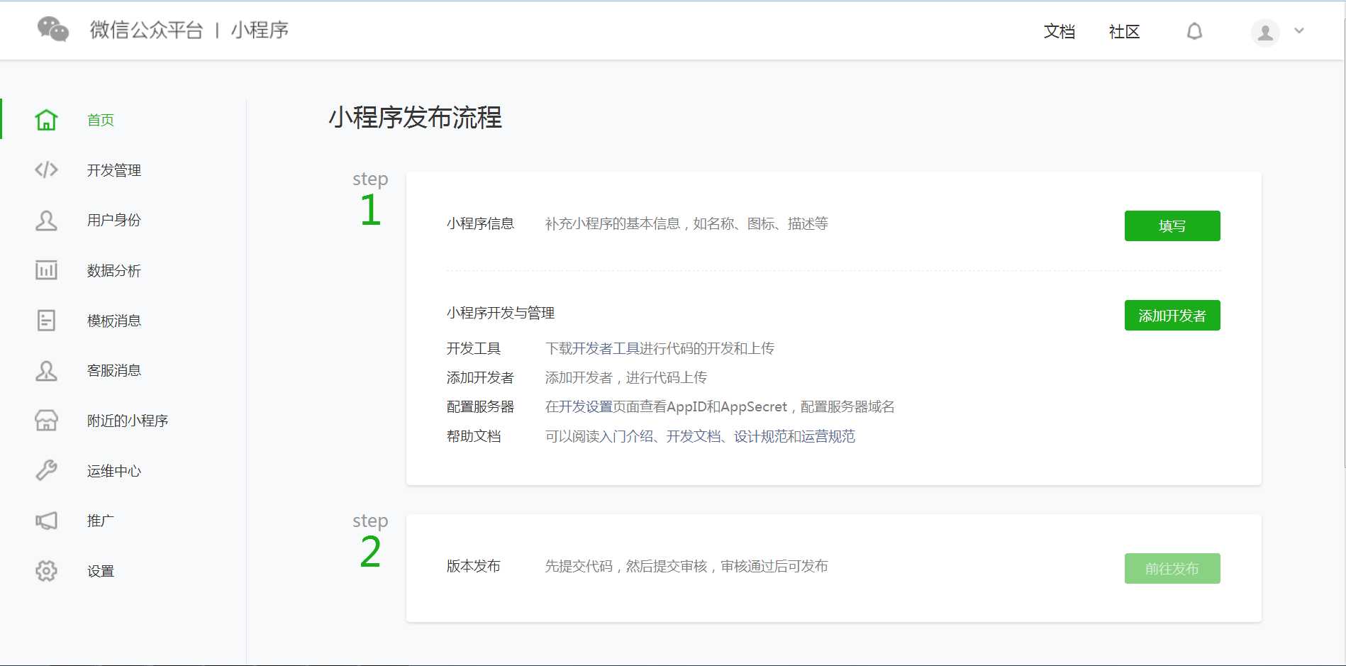The image size is (1346, 666).
Task: Click the bar chart icon for 数据分析
Action: [46, 270]
